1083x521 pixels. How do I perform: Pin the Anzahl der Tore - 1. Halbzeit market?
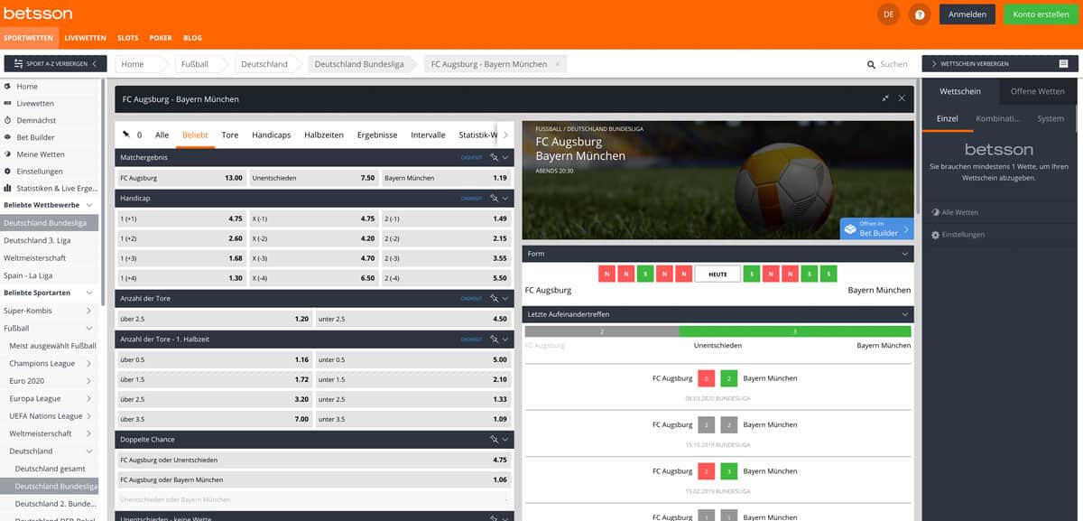click(494, 339)
